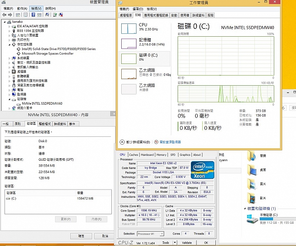Switch to 應用程式歷程記錄 tab in Task Manager
The width and height of the screenshot is (296, 246).
[156, 15]
